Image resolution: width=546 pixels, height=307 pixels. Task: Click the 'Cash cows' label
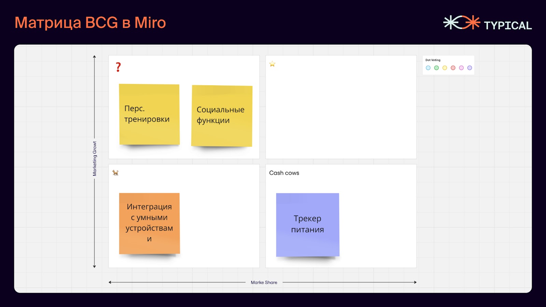pos(284,173)
